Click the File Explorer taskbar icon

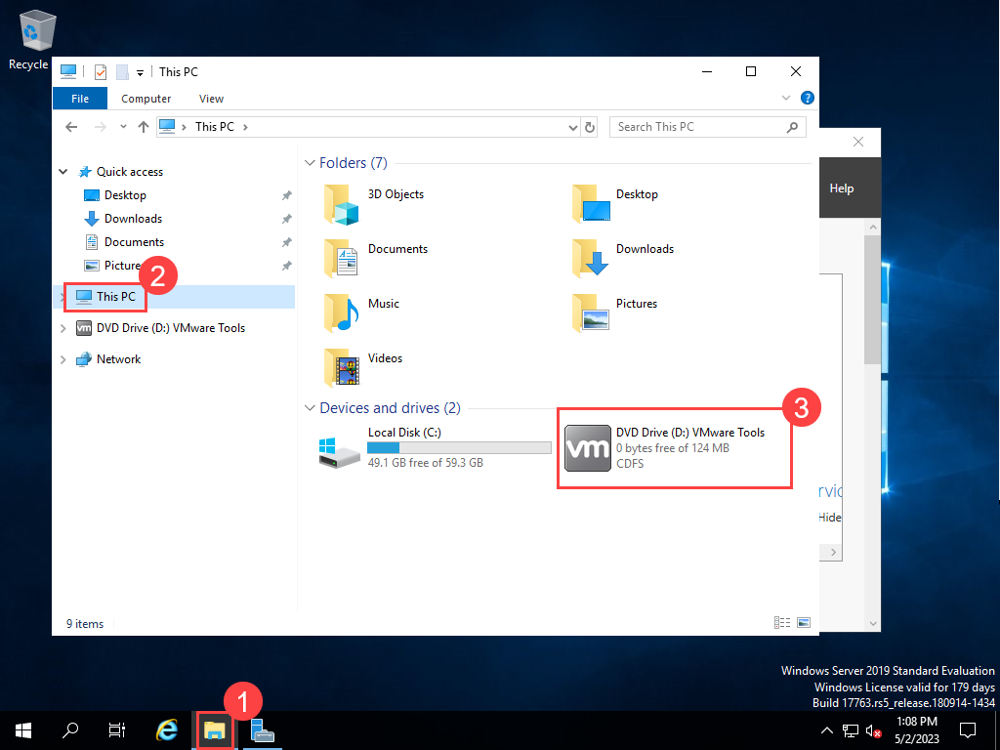tap(215, 730)
